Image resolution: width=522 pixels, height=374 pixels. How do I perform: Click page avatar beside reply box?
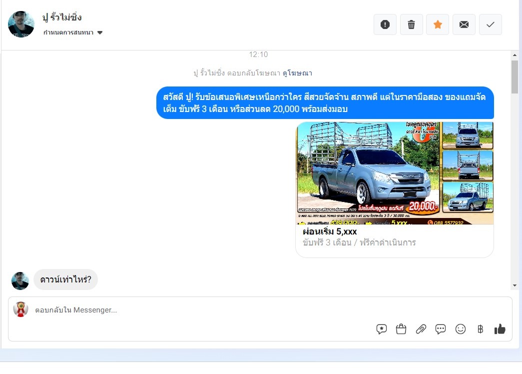click(20, 309)
